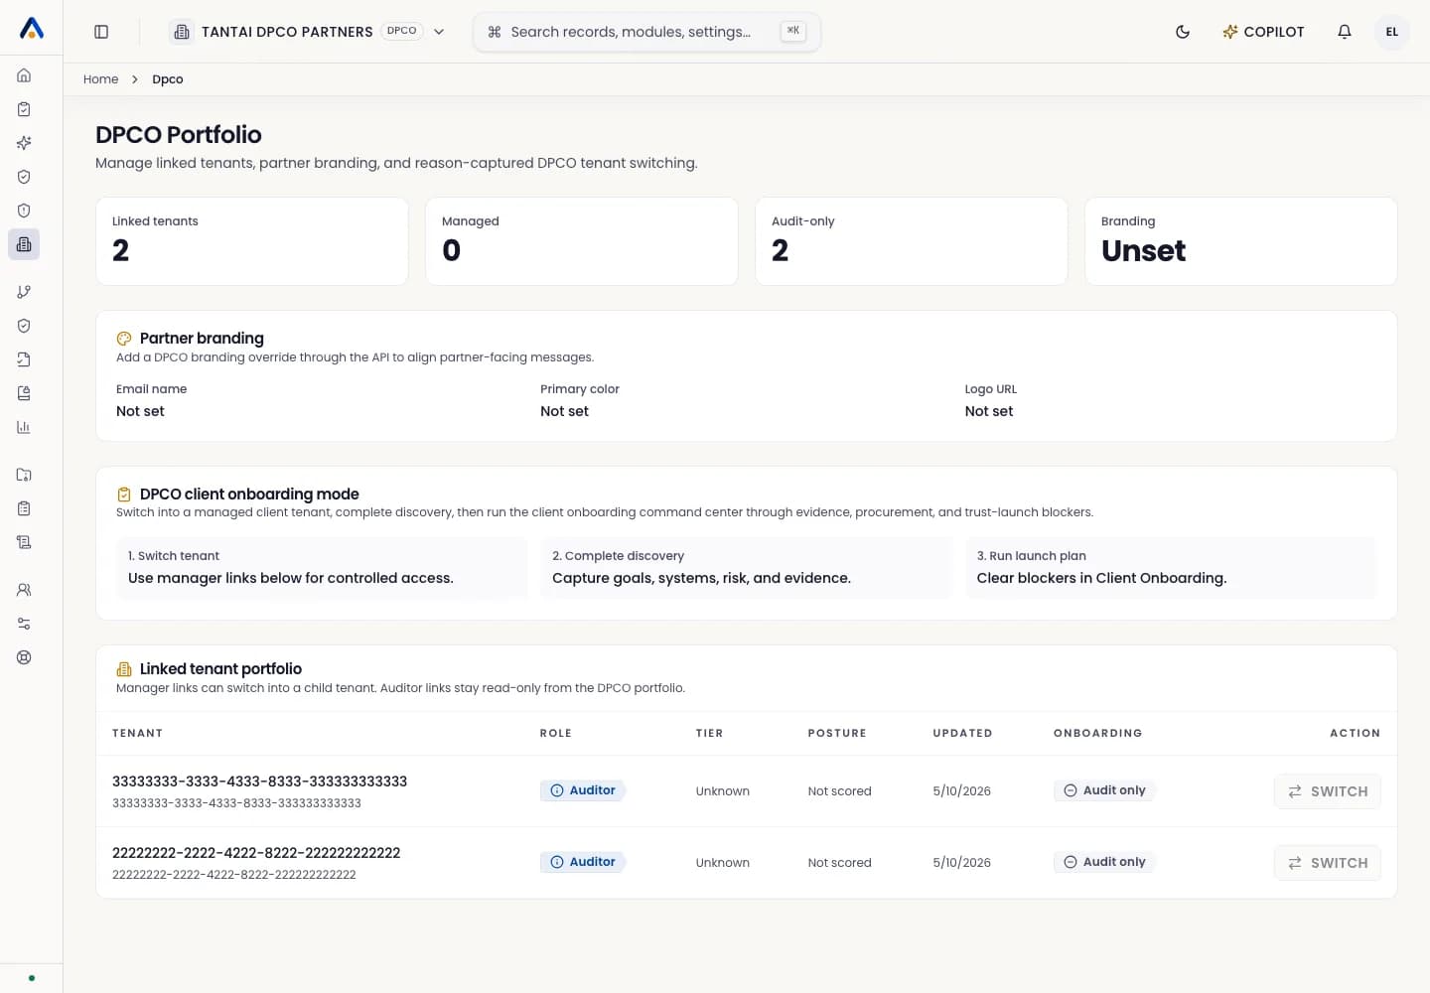1430x993 pixels.
Task: Click the '2. Complete discovery' step
Action: pos(746,568)
